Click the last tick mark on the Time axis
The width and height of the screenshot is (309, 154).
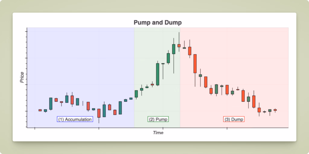point(227,129)
